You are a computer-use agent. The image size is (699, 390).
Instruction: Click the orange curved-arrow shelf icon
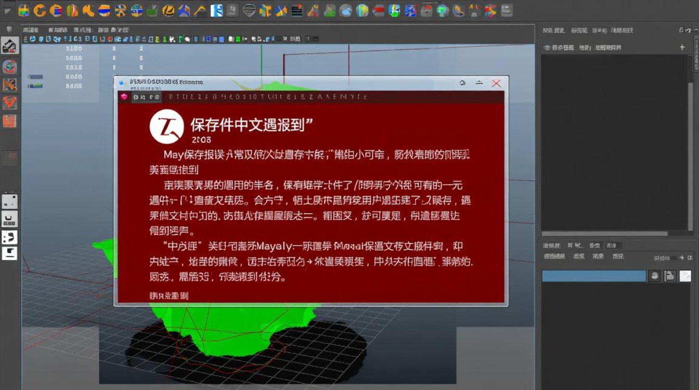40,10
